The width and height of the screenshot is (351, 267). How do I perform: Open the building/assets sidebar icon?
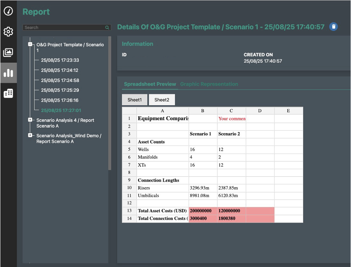[x=8, y=93]
